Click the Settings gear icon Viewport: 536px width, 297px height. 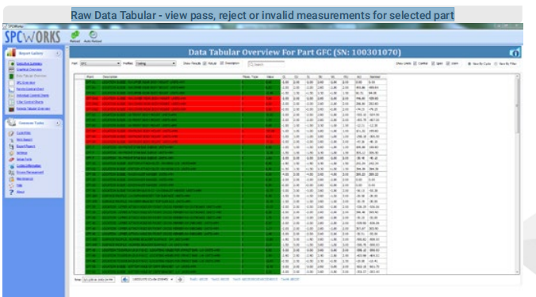point(11,153)
